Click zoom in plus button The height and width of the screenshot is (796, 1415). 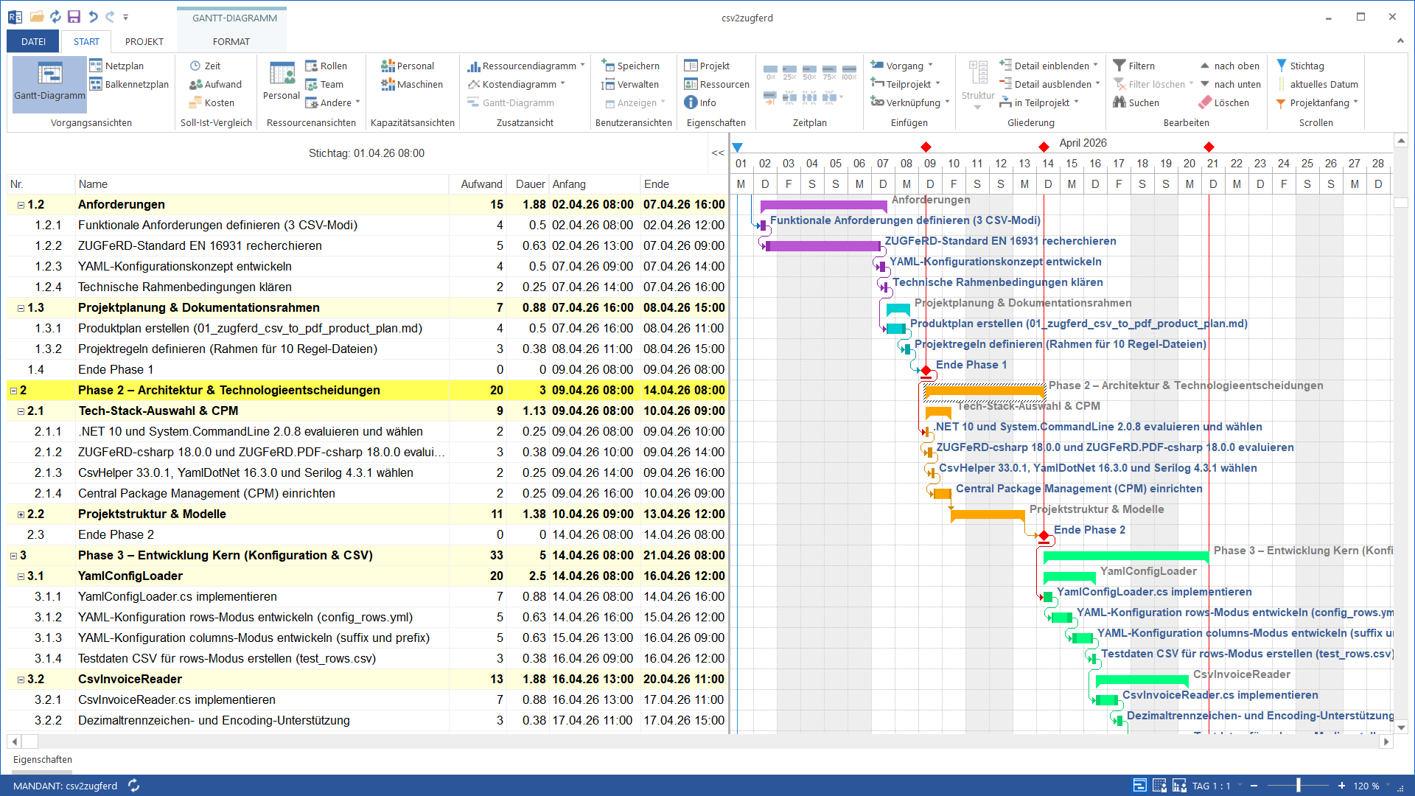(1341, 786)
